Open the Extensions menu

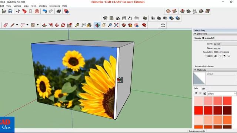coord(54,6)
